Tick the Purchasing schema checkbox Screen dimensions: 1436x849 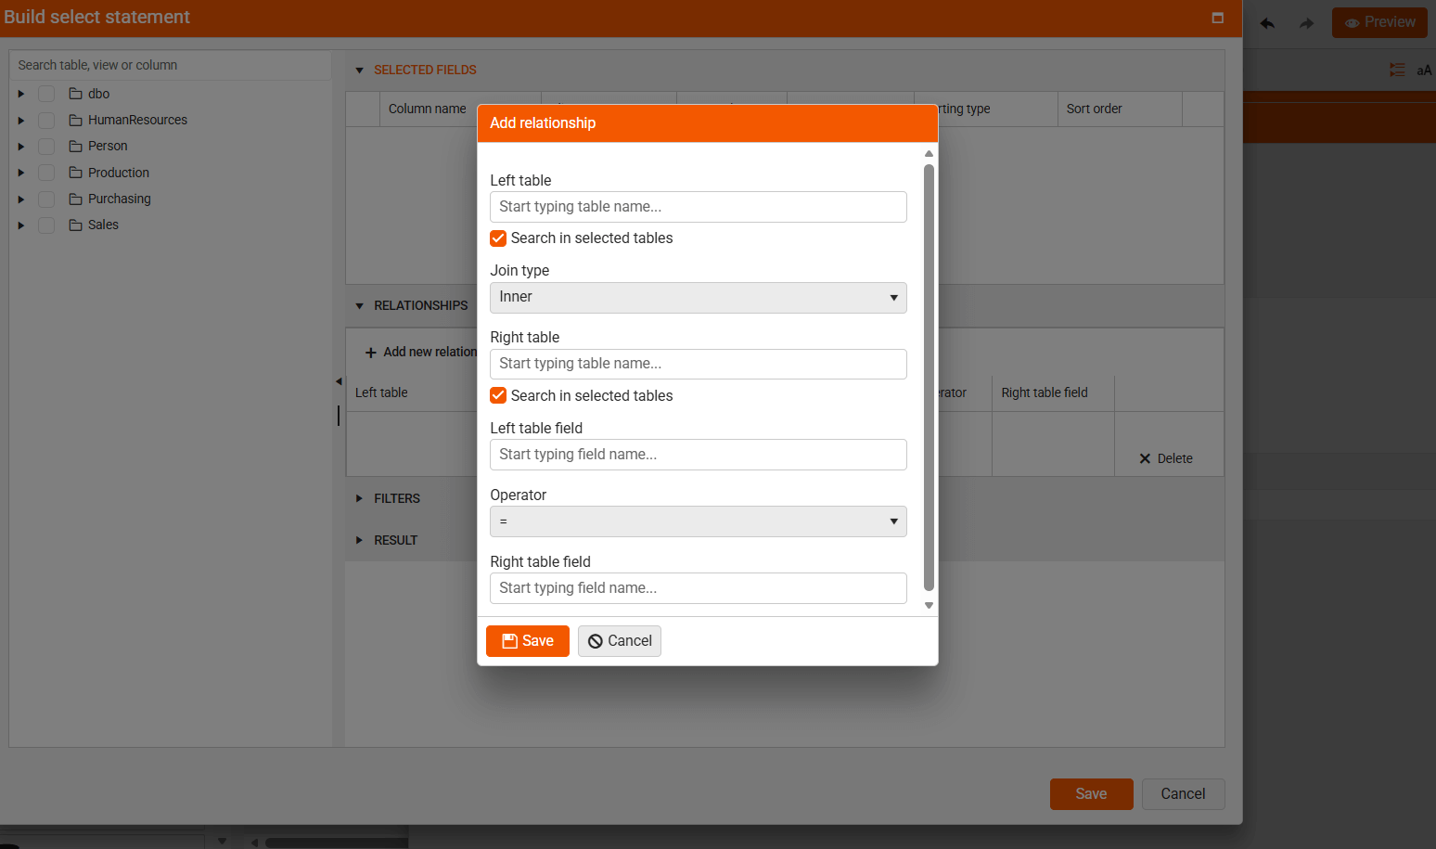[x=46, y=199]
